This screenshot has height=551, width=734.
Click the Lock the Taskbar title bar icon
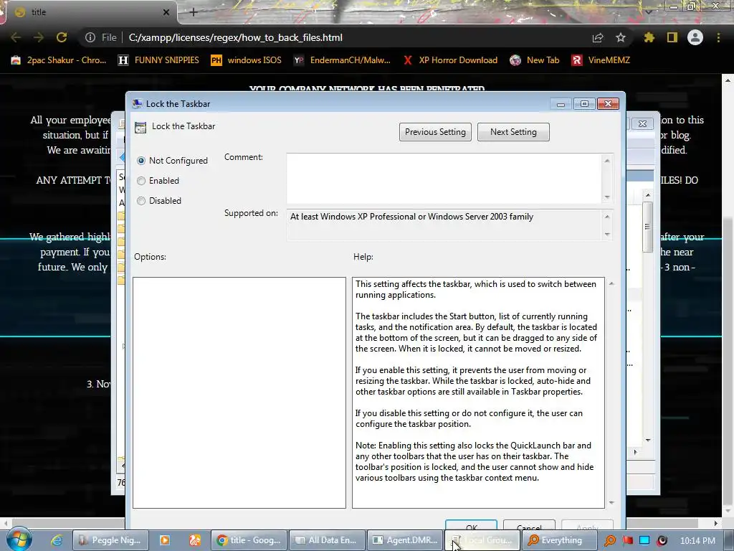tap(137, 104)
